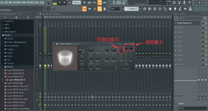
Task: Click the Presets button in Reeverb
Action: tap(119, 44)
